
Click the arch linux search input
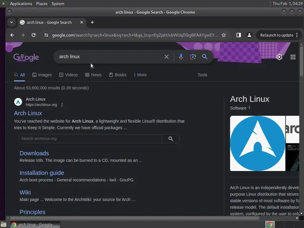click(x=110, y=57)
